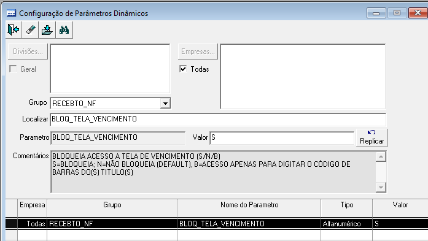Screen dimensions: 428x241
Task: Minimize the Configuração de Parâmetros window
Action: click(376, 13)
